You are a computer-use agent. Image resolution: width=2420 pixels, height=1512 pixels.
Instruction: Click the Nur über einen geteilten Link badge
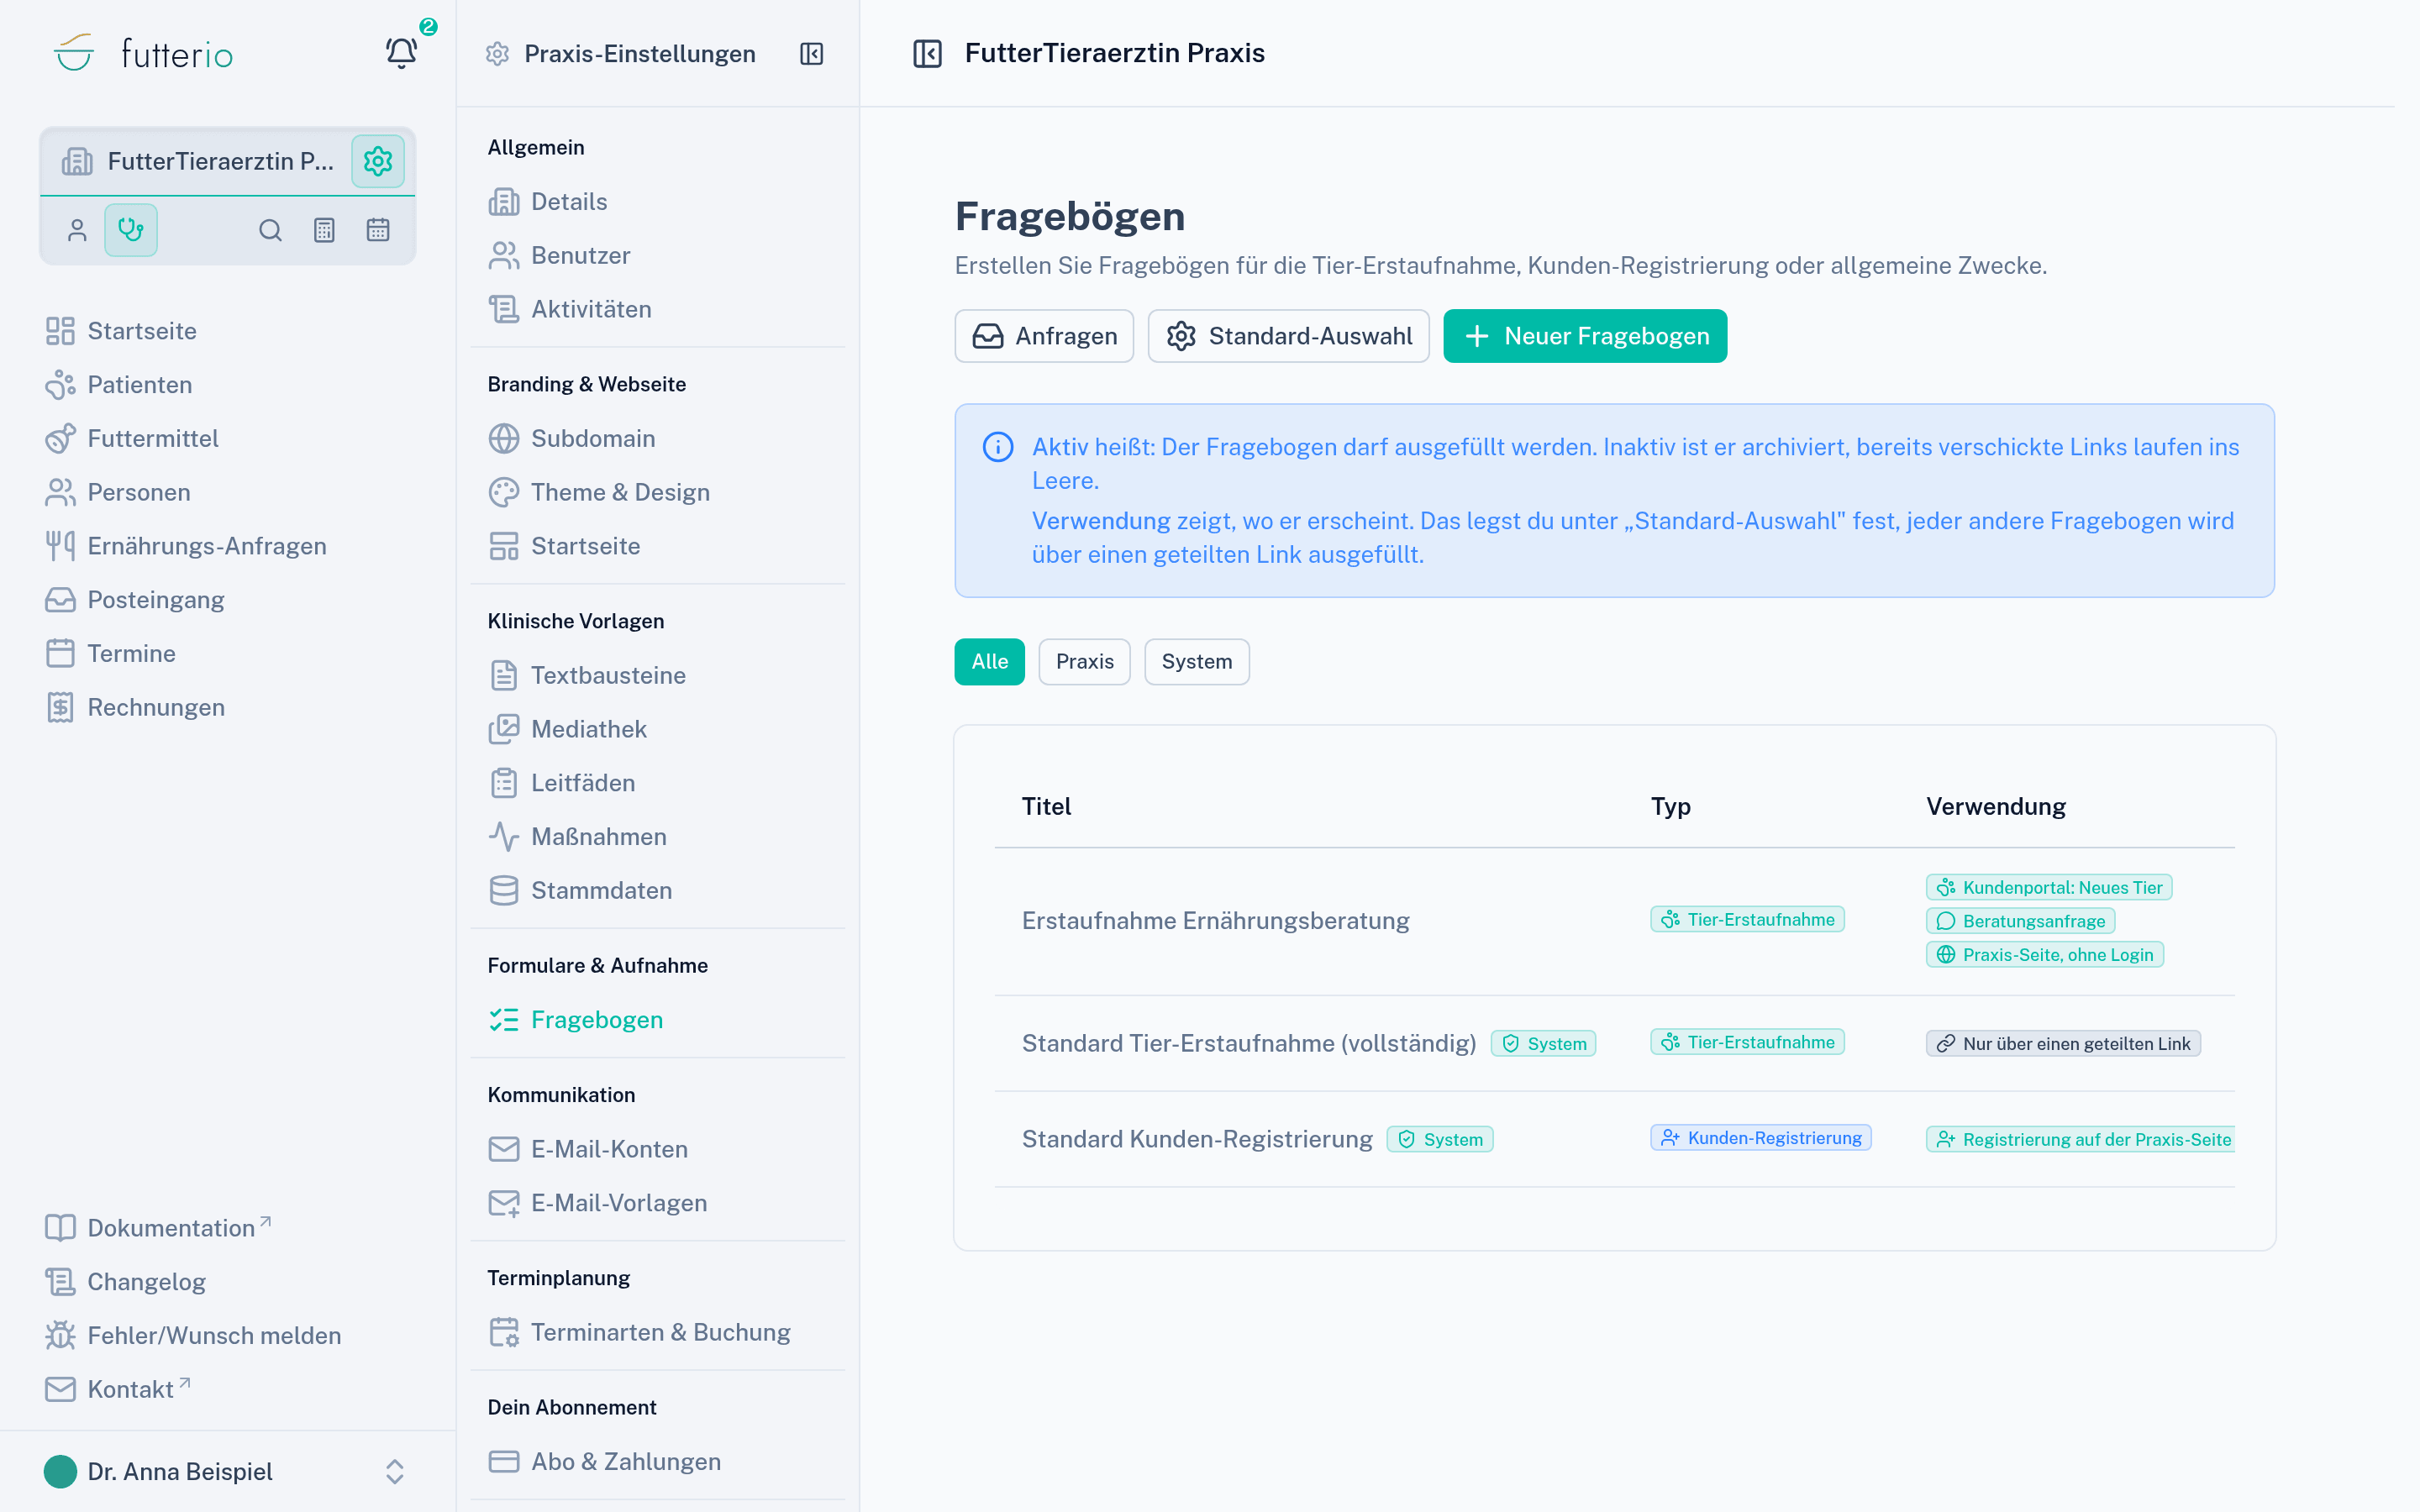click(2063, 1043)
